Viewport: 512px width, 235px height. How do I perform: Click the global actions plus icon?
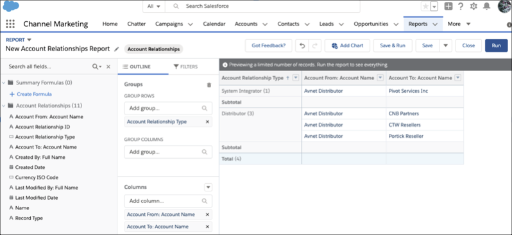point(448,6)
